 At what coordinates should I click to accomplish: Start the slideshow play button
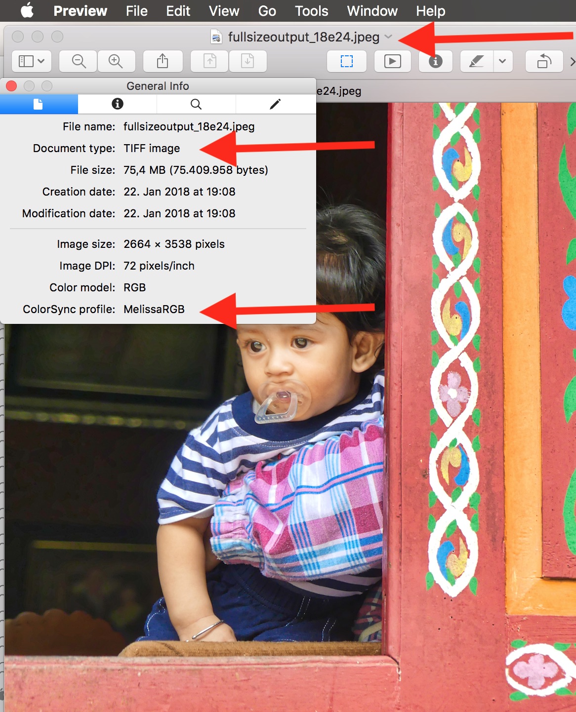[392, 61]
